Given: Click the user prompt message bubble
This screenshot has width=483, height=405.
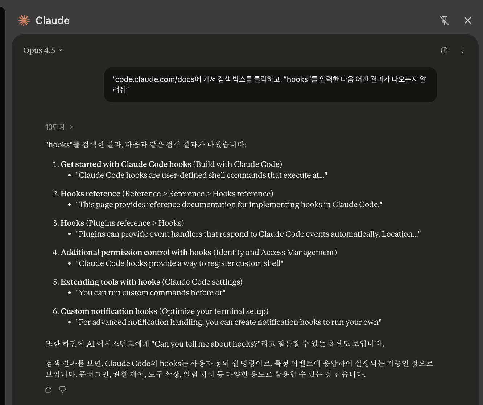Looking at the screenshot, I should tap(270, 85).
